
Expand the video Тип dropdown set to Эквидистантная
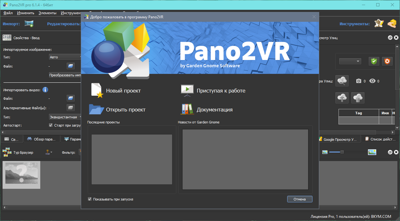(65, 117)
